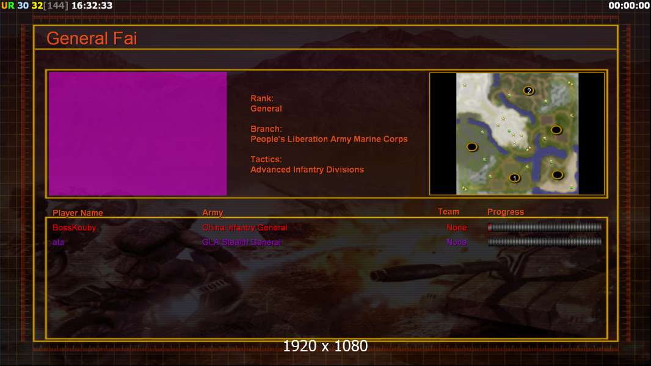Click the "General" rank value
The height and width of the screenshot is (366, 651).
pyautogui.click(x=266, y=109)
